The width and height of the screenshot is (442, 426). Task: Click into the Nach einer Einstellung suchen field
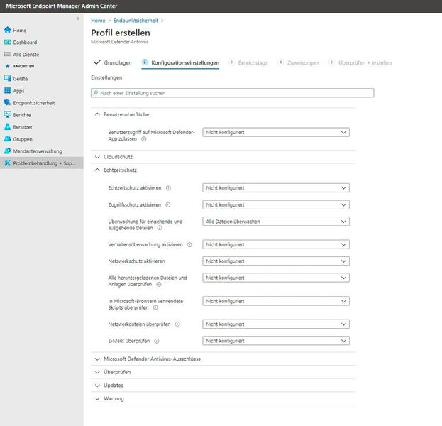233,93
